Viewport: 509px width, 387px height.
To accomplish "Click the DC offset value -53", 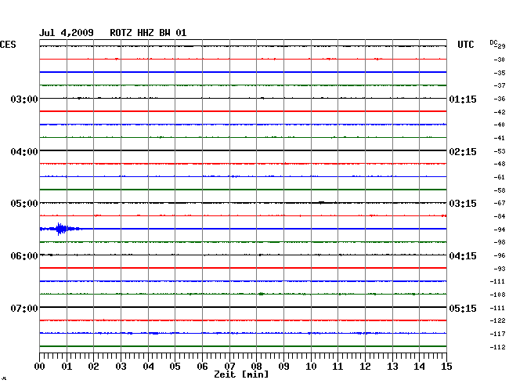I will pos(500,151).
